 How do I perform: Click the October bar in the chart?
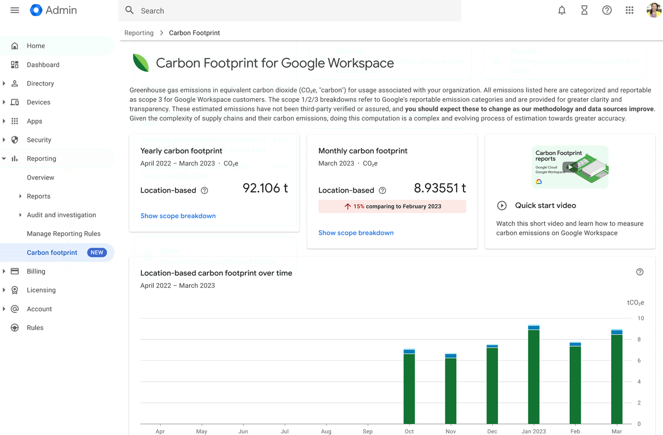(x=409, y=386)
